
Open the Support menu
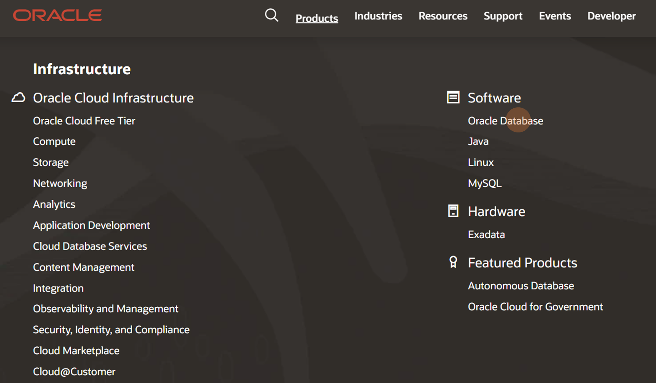click(x=503, y=16)
